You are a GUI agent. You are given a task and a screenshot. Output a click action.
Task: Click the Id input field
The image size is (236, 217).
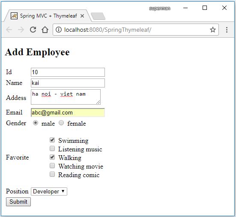point(68,72)
